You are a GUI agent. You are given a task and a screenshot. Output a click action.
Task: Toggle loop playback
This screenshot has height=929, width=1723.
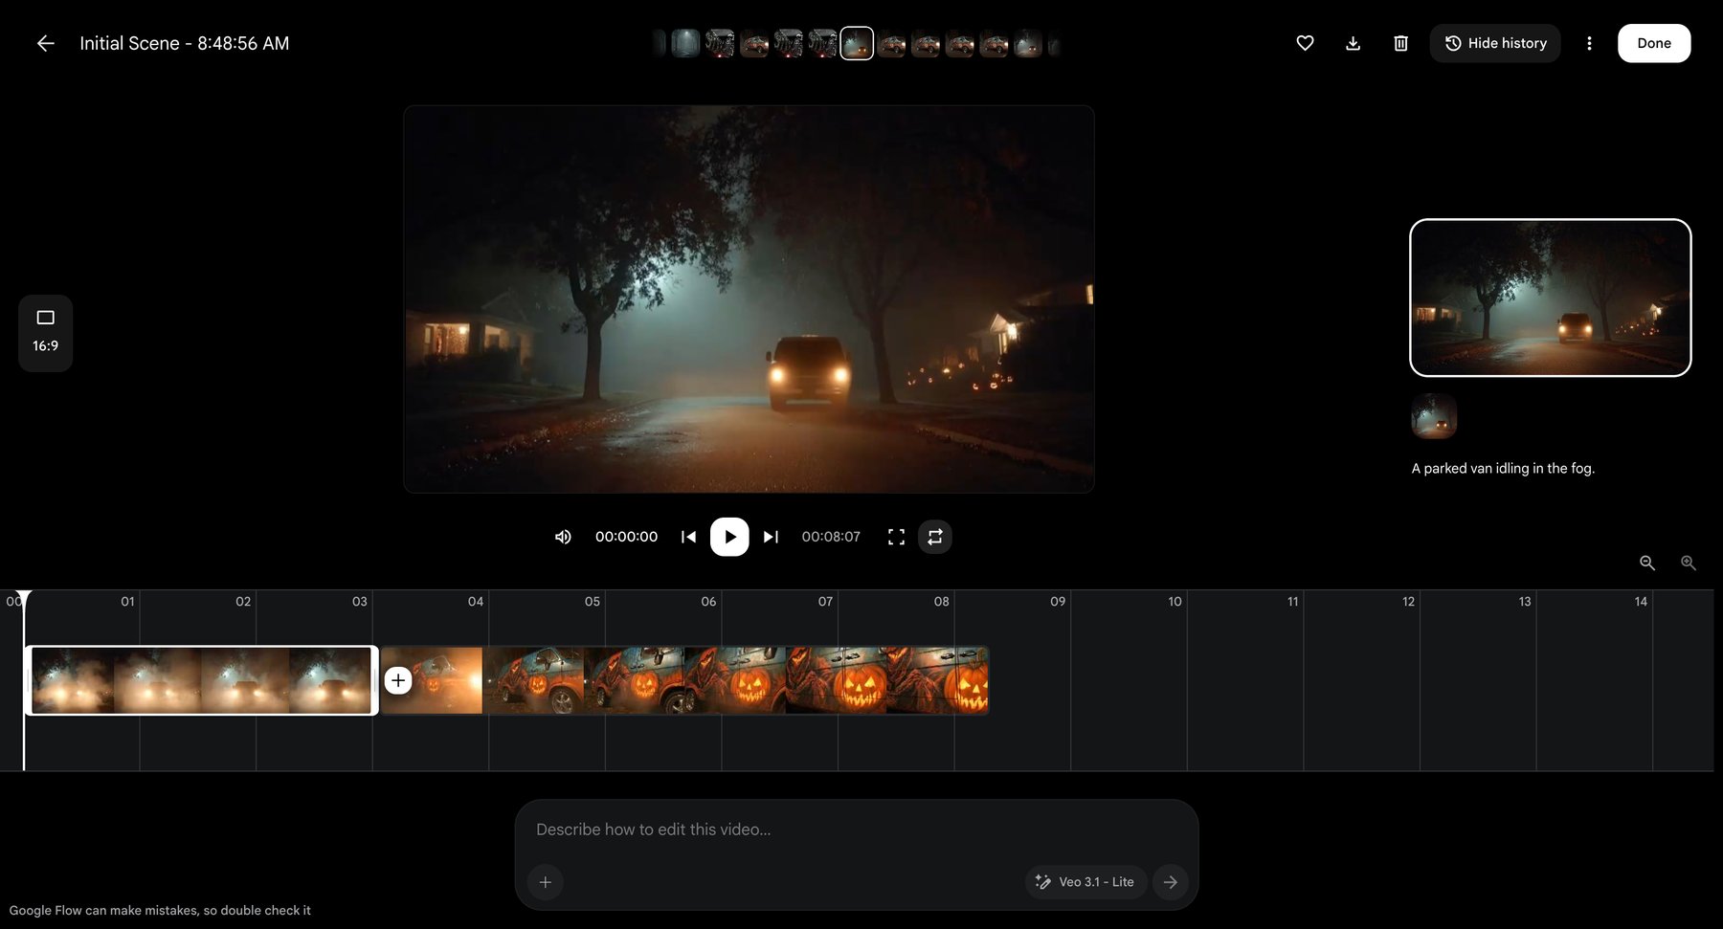935,537
